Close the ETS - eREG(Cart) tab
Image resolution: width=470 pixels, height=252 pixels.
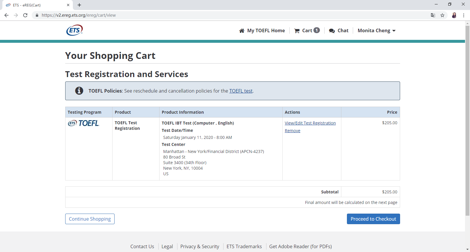pyautogui.click(x=68, y=5)
